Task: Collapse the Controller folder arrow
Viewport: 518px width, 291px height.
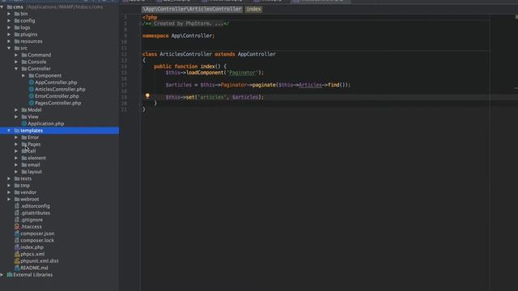Action: [16, 69]
